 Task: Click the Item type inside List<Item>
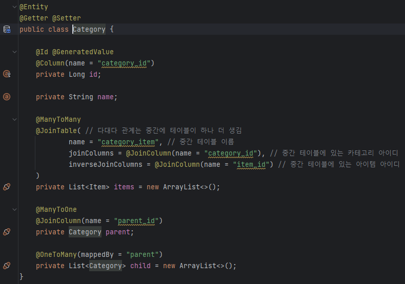tap(97, 187)
